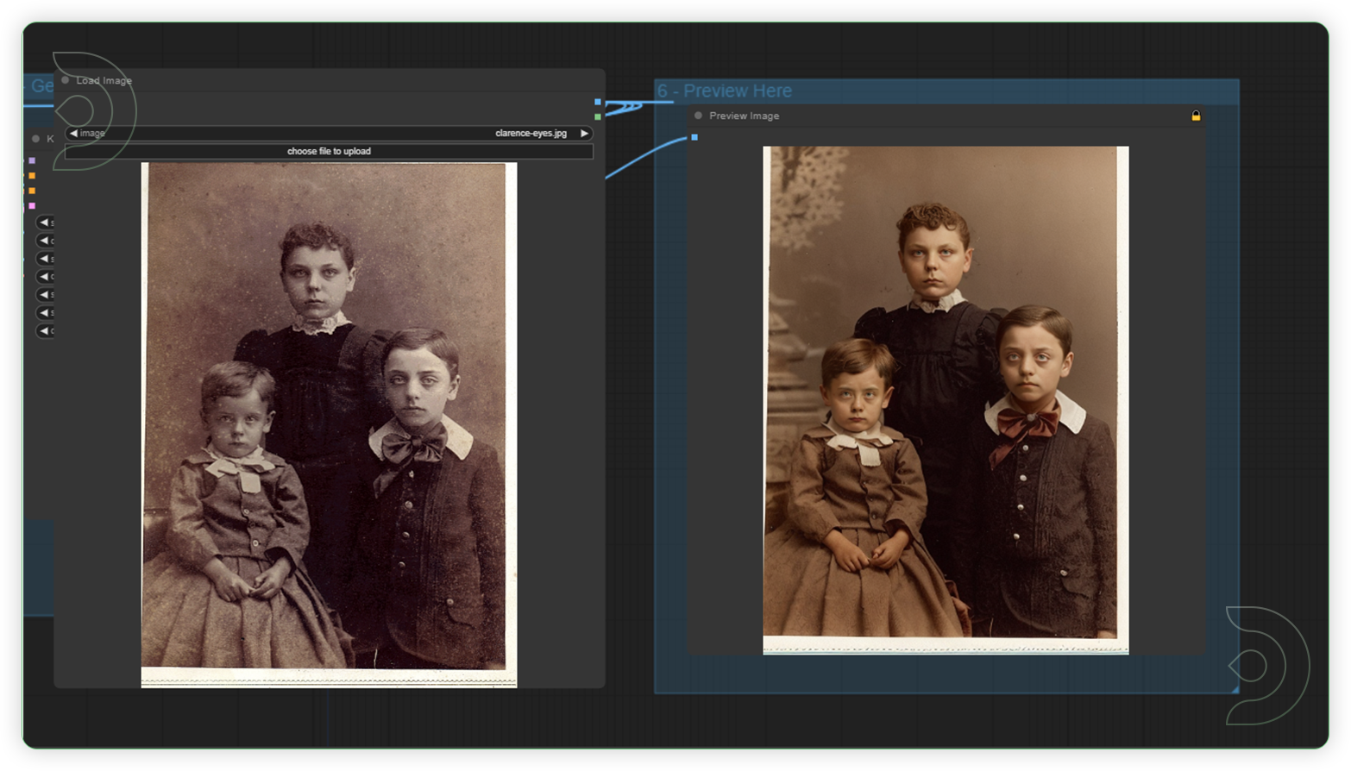Image resolution: width=1351 pixels, height=771 pixels.
Task: Click the IMAGE output socket on Load Image node
Action: tap(598, 102)
